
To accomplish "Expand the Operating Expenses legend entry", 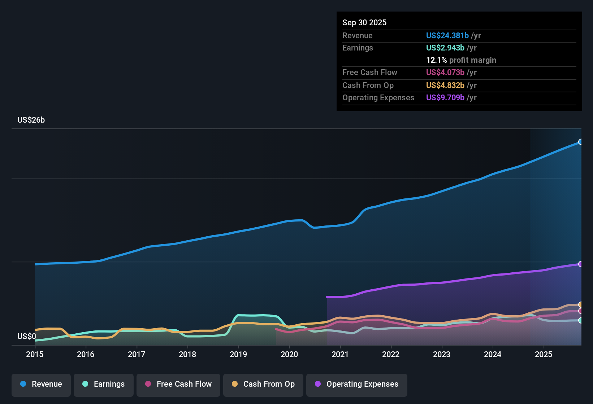I will click(356, 384).
